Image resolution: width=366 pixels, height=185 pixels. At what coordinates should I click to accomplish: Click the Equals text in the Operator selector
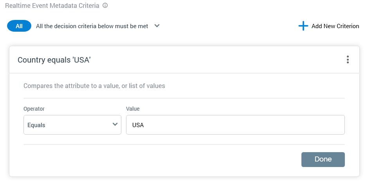[x=36, y=125]
